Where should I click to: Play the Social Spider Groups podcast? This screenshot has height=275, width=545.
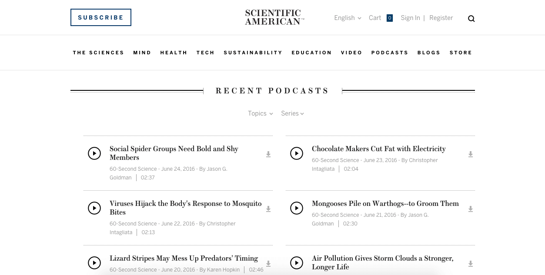pyautogui.click(x=94, y=153)
